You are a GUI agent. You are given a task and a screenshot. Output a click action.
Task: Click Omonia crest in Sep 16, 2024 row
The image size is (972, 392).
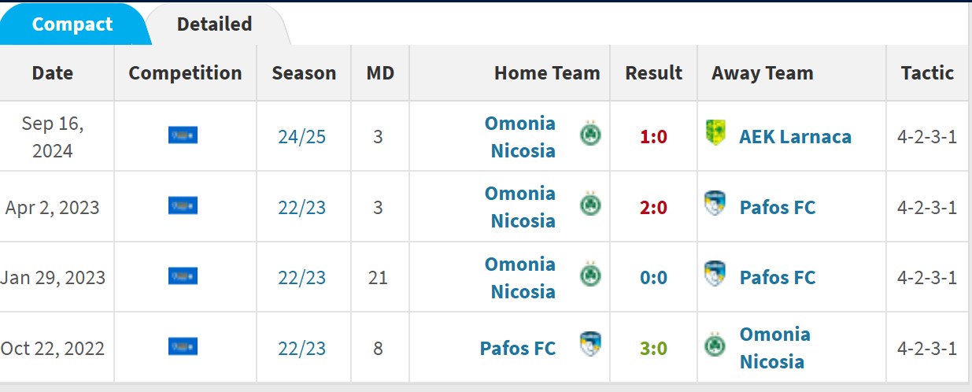[590, 135]
